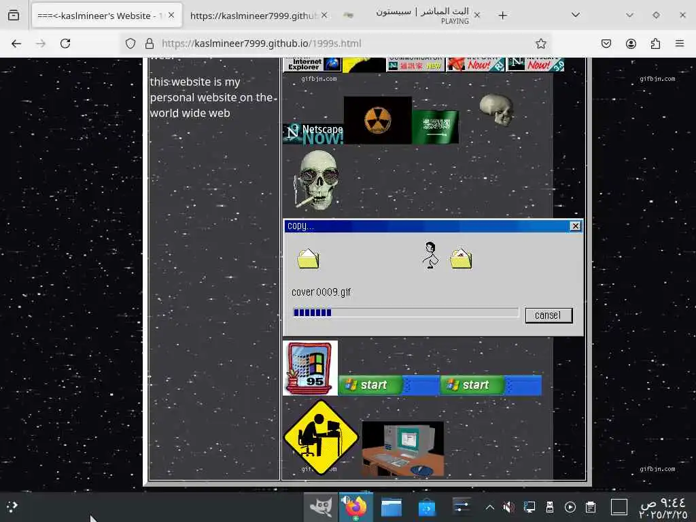Click the Saudi flag image

pyautogui.click(x=436, y=126)
